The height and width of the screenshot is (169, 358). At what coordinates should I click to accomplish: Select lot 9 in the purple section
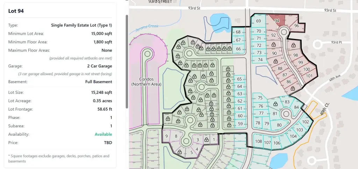[166, 136]
